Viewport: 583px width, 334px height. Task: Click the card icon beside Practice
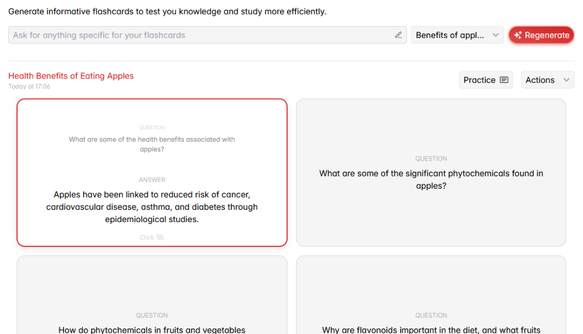504,80
